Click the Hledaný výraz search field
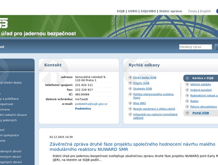 tap(195, 47)
